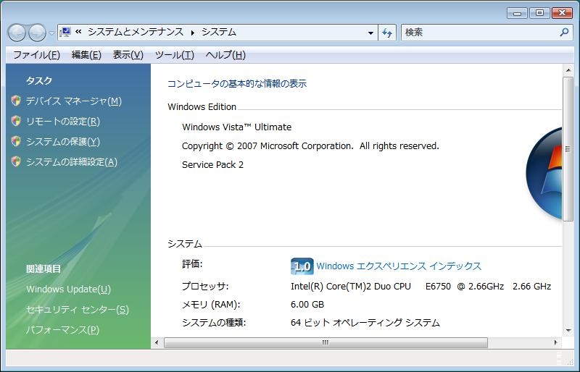Click vertical scrollbar down arrow
Image resolution: width=580 pixels, height=372 pixels.
[568, 330]
